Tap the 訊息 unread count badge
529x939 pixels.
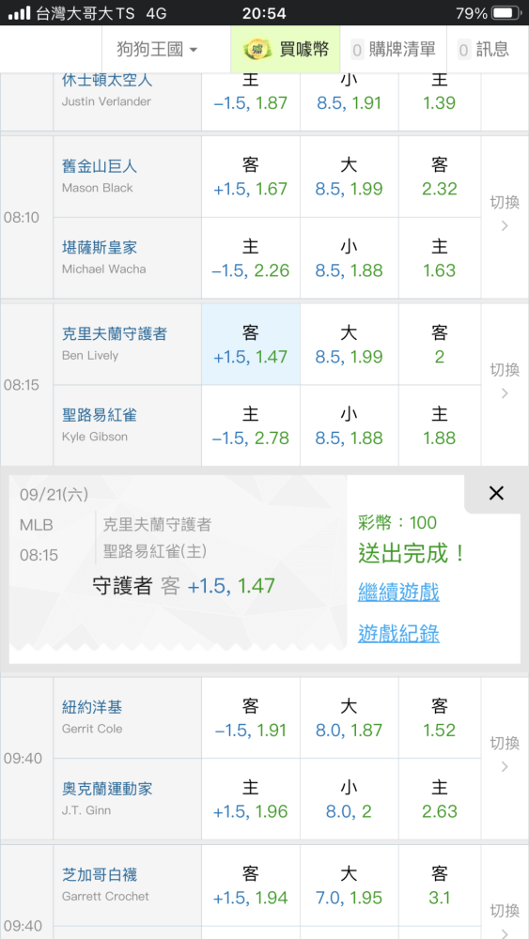pos(464,50)
